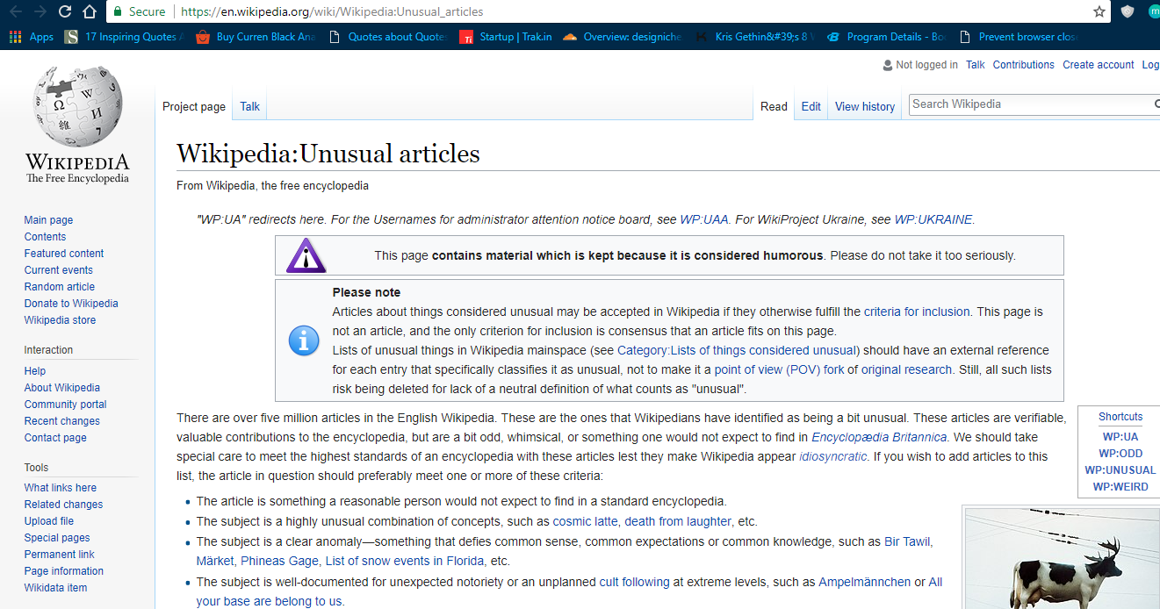Click What links here under Tools
The width and height of the screenshot is (1160, 609).
[61, 488]
